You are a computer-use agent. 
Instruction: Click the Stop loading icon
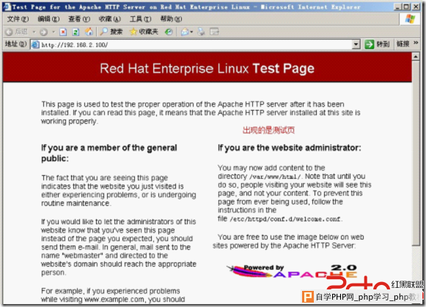tap(63, 32)
